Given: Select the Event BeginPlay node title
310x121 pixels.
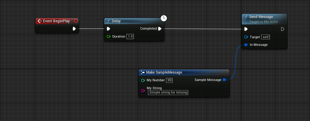Looking at the screenshot, I should tap(56, 21).
